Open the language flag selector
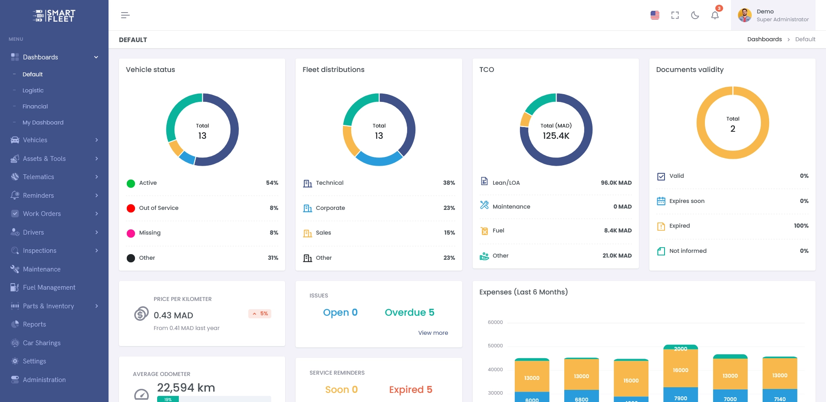Screen dimensions: 826x402 tap(655, 15)
